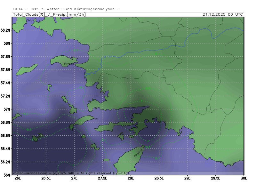Click the 26E longitude axis label
Image resolution: width=256 pixels, height=192 pixels.
pyautogui.click(x=18, y=178)
